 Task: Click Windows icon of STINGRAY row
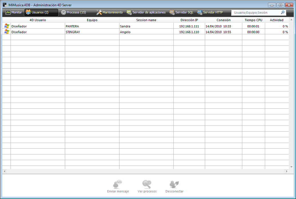6,32
